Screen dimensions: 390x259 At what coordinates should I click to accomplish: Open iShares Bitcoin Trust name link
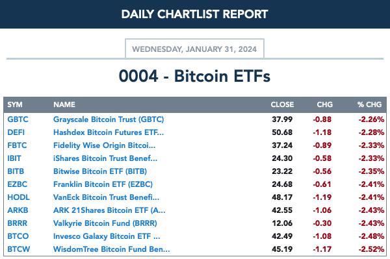[105, 158]
